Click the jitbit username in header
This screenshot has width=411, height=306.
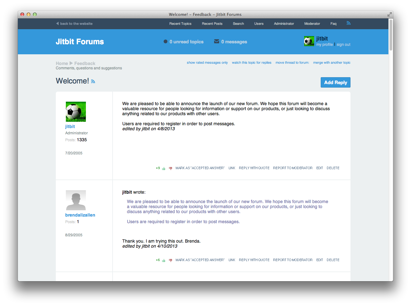322,39
